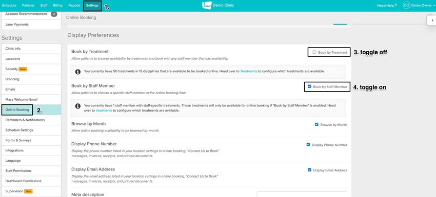Click info icon in staff member notice
The width and height of the screenshot is (436, 197).
(x=78, y=106)
